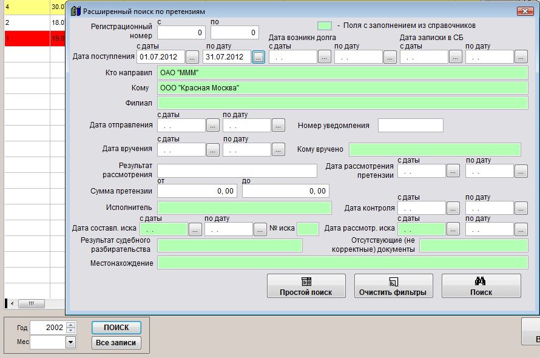Decrease the Год value with down arrow
540x358 pixels.
pos(70,331)
